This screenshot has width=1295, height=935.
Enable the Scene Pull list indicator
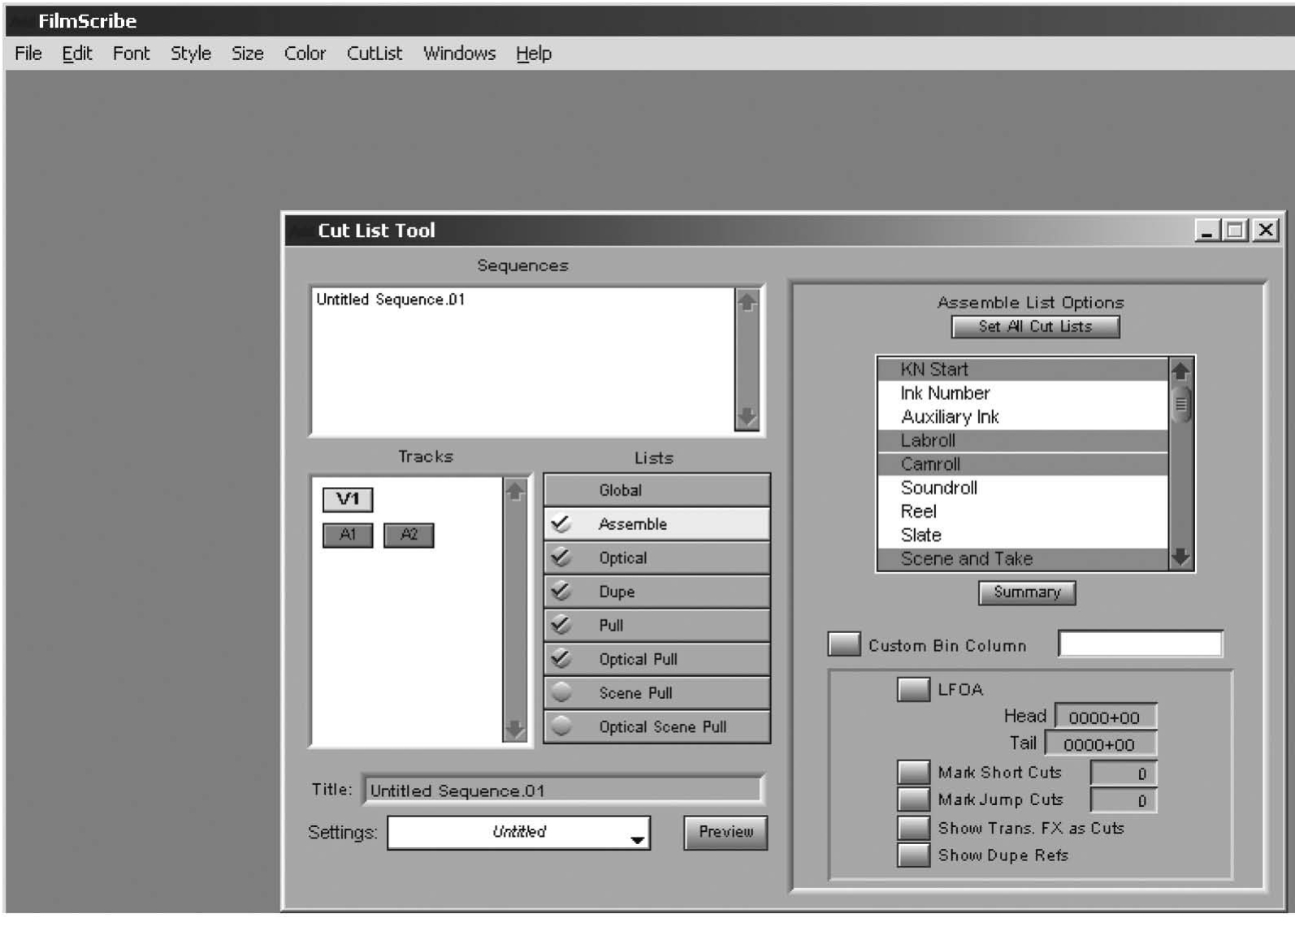(x=561, y=693)
